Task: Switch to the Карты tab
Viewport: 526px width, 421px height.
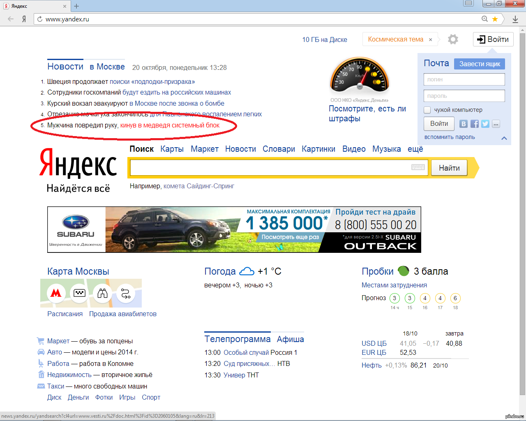Action: [x=172, y=149]
